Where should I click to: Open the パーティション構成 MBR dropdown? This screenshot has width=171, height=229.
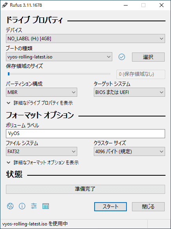(41, 92)
